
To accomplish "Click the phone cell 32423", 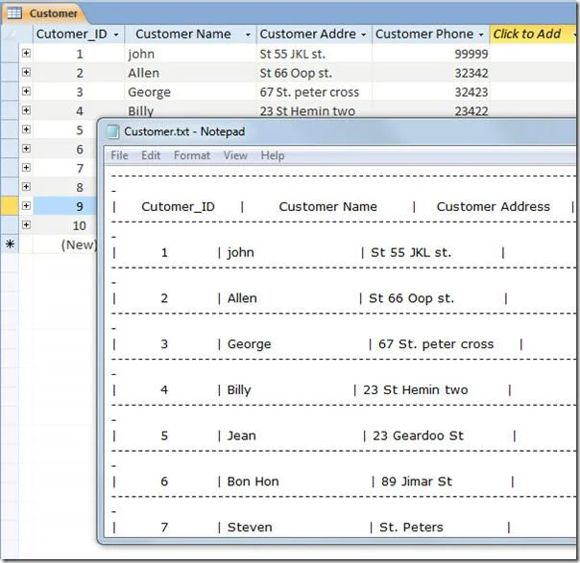I will click(431, 92).
